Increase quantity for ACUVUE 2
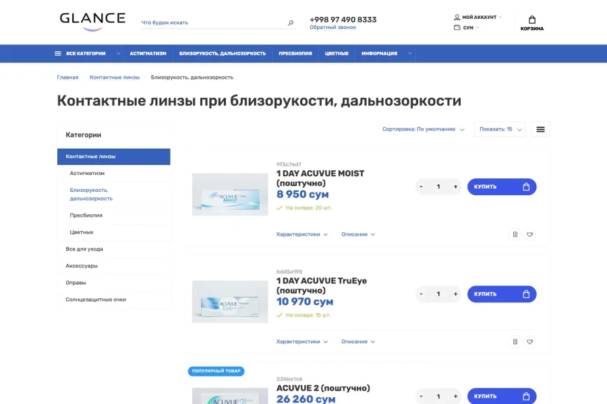The width and height of the screenshot is (607, 404). [x=455, y=397]
